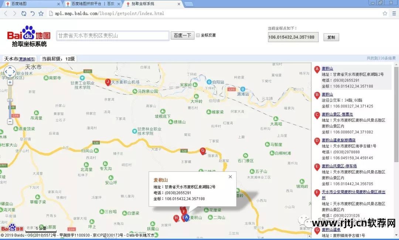The width and height of the screenshot is (399, 240).
Task: Click browser address bar URL
Action: pyautogui.click(x=109, y=13)
